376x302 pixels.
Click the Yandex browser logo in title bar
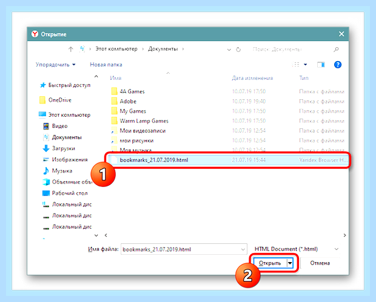[x=35, y=34]
